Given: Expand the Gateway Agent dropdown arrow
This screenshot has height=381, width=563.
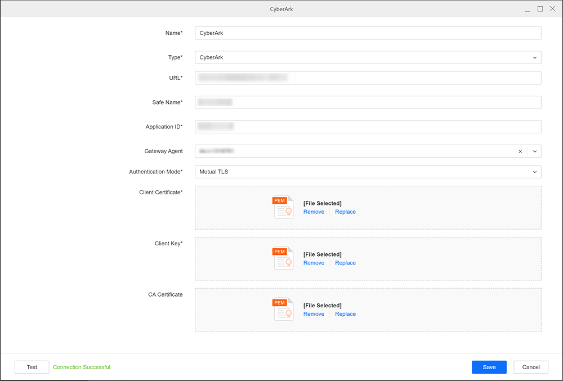Looking at the screenshot, I should point(535,151).
